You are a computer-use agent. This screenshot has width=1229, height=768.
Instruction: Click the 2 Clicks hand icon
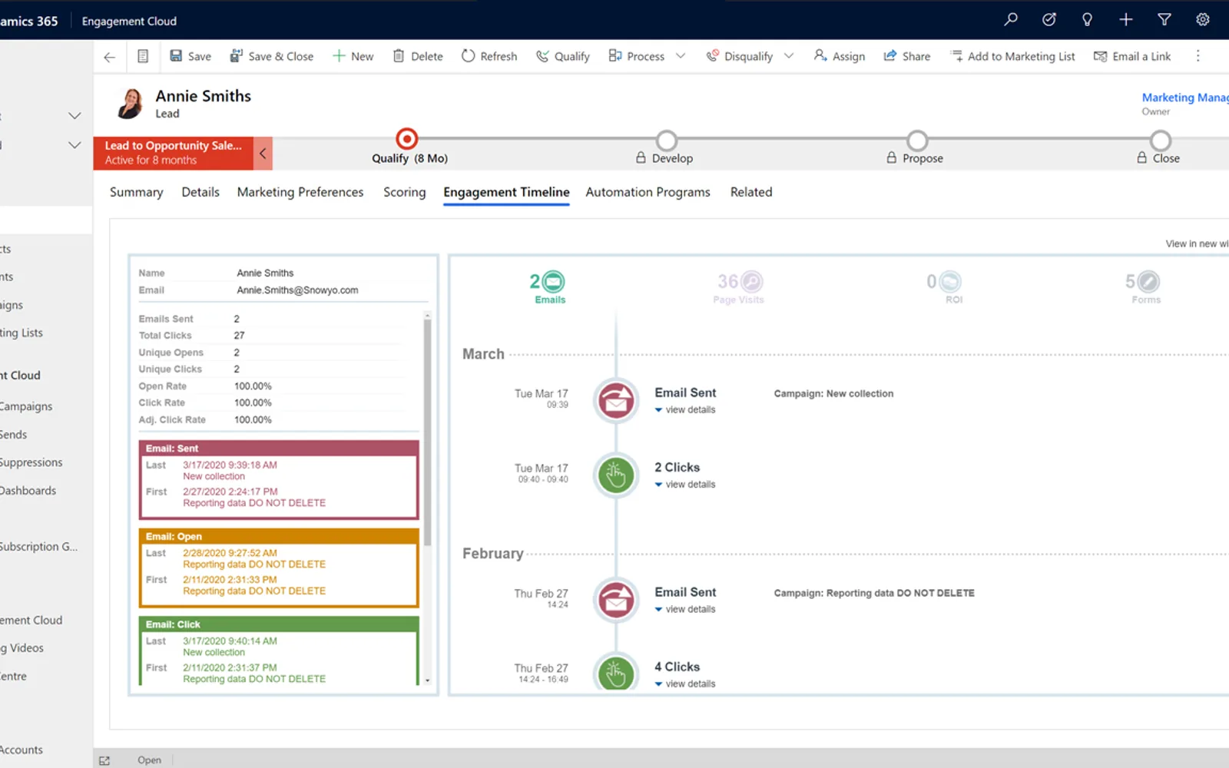pyautogui.click(x=616, y=475)
